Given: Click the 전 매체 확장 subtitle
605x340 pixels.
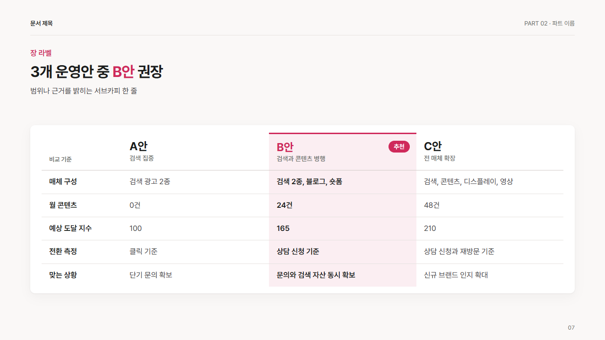Looking at the screenshot, I should [x=440, y=158].
